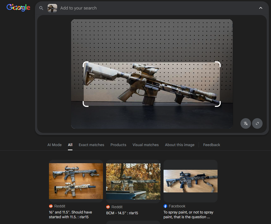The width and height of the screenshot is (271, 224).
Task: Click the expand selection icon button
Action: (x=257, y=123)
